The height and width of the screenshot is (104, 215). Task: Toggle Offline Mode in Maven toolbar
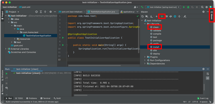point(171,17)
